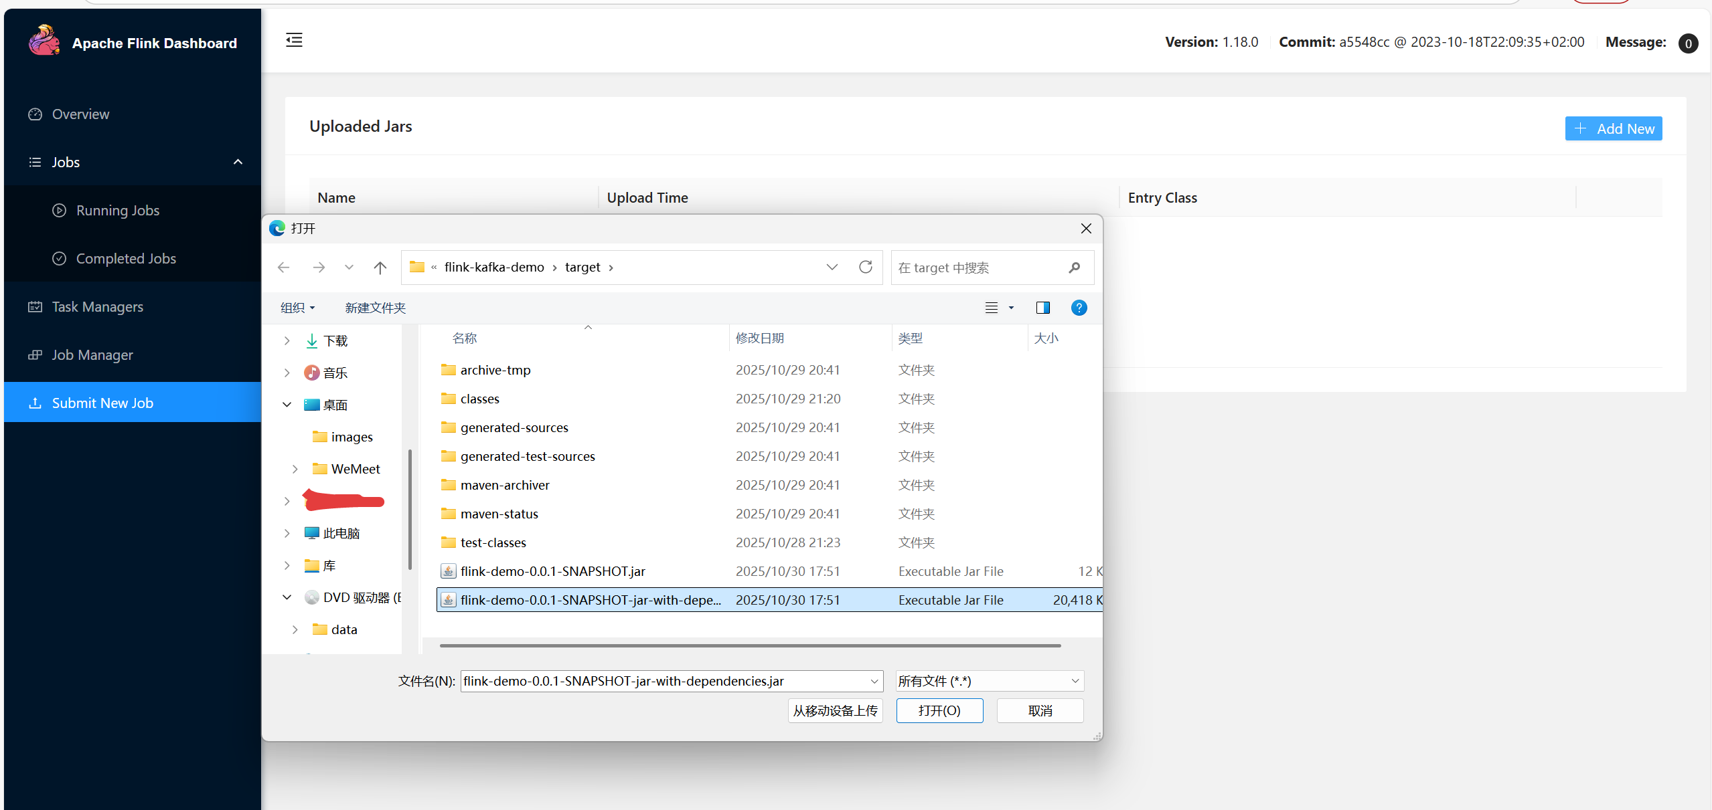Screen dimensions: 1712x810
Task: Click the back navigation arrow
Action: click(284, 268)
